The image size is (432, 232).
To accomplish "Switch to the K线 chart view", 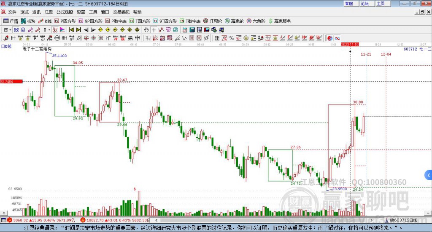I will 45,21.
